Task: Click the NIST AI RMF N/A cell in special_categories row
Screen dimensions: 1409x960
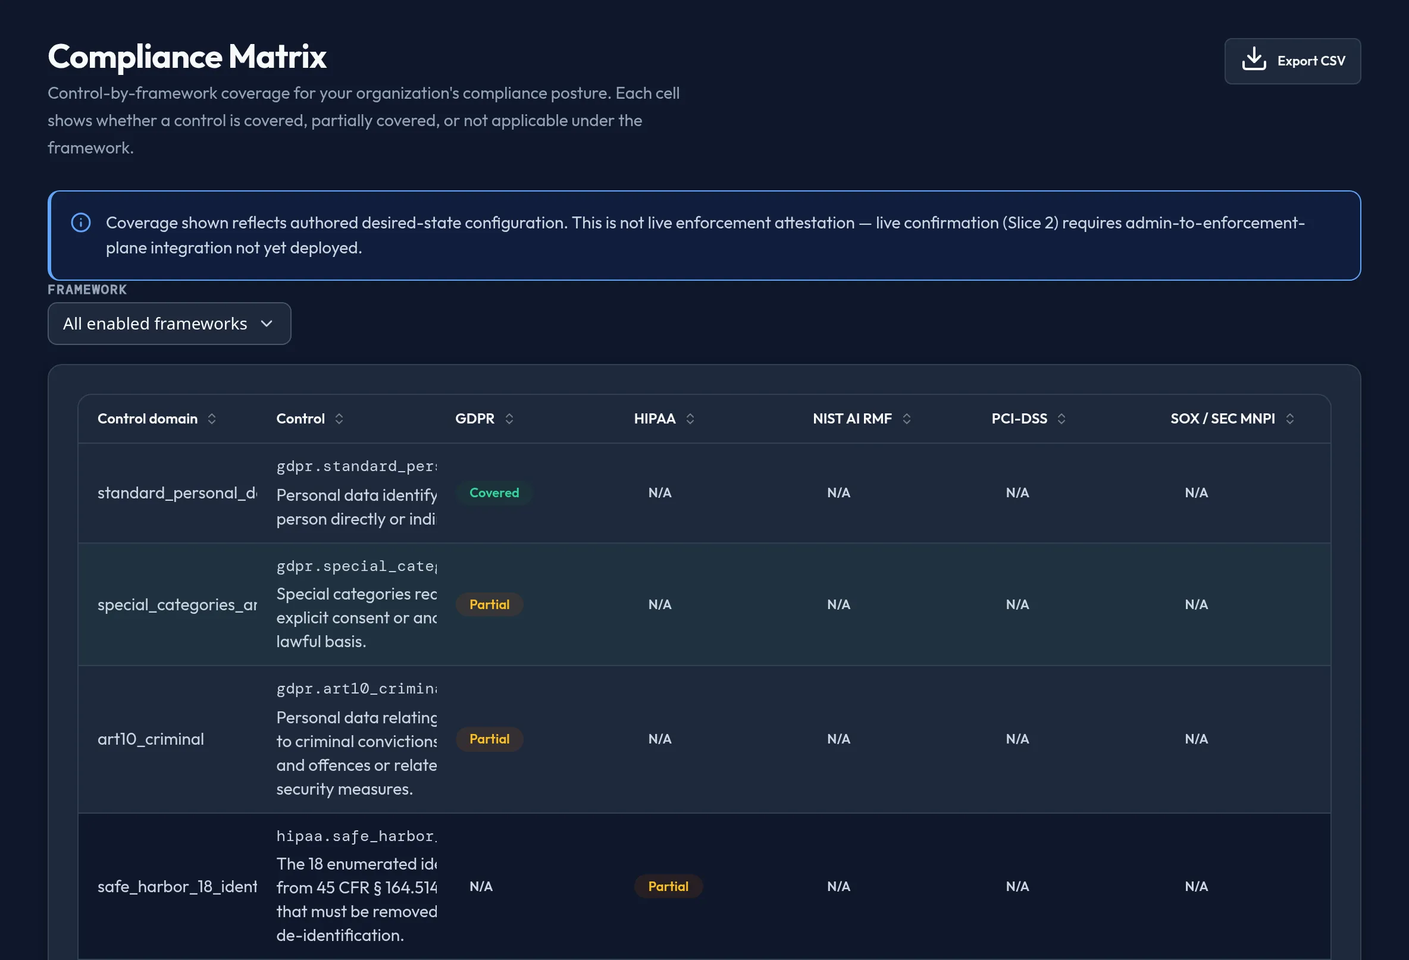Action: pos(839,604)
